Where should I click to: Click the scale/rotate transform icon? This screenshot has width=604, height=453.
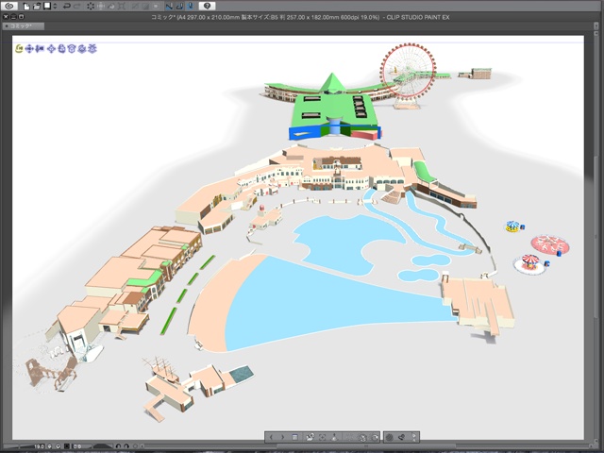tap(122, 6)
